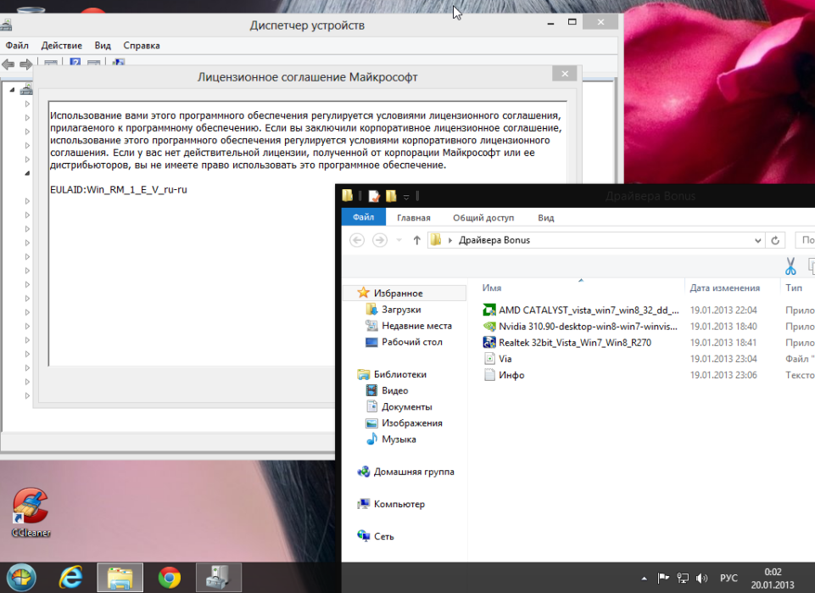This screenshot has height=593, width=815.
Task: Click the help question-mark toolbar icon
Action: [75, 63]
